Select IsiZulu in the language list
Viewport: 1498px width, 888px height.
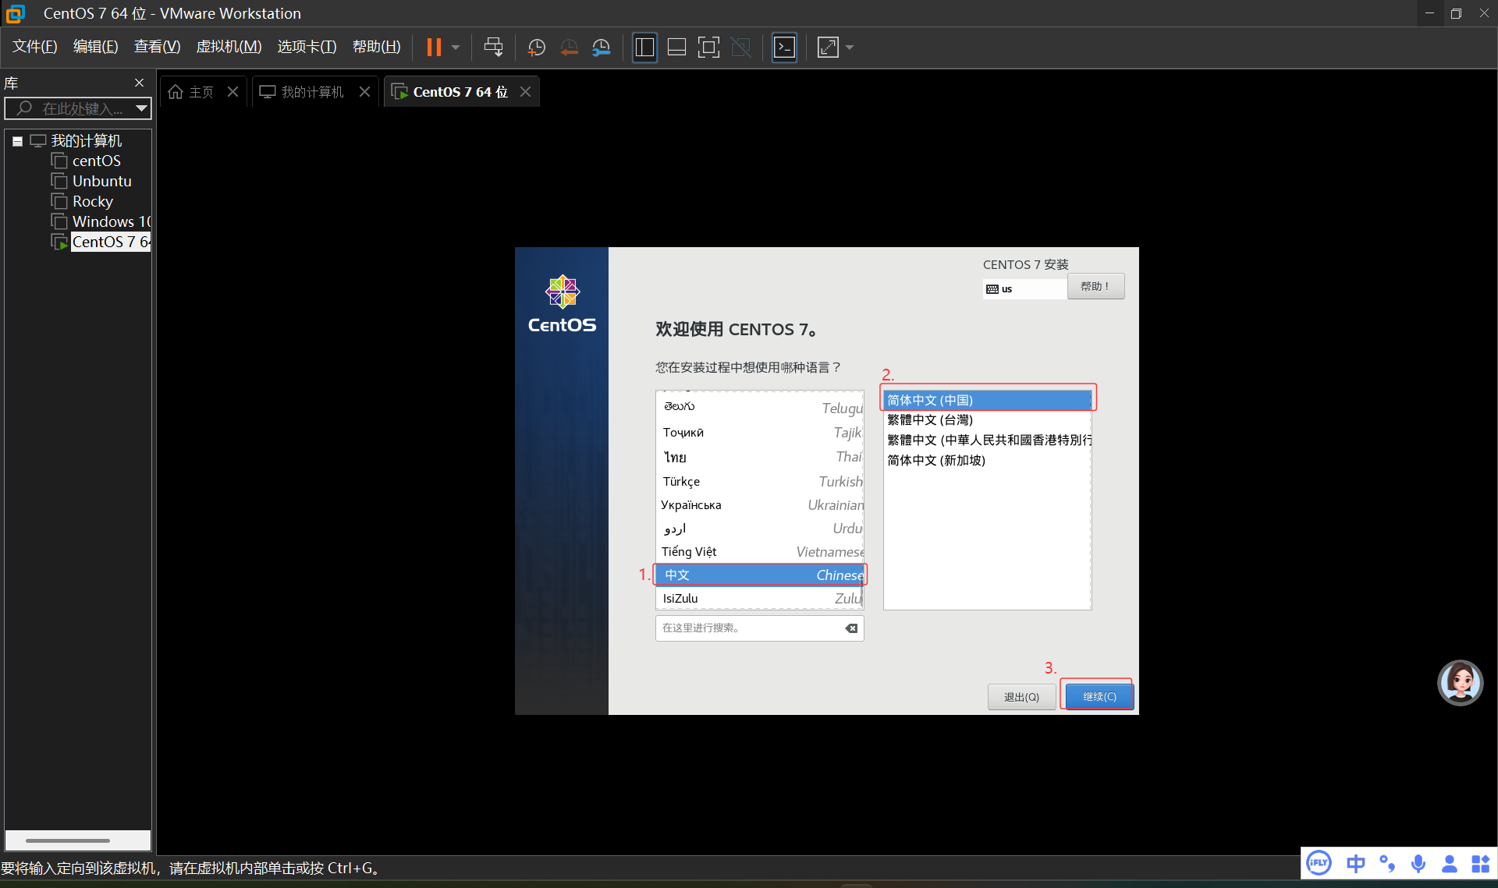pos(761,598)
